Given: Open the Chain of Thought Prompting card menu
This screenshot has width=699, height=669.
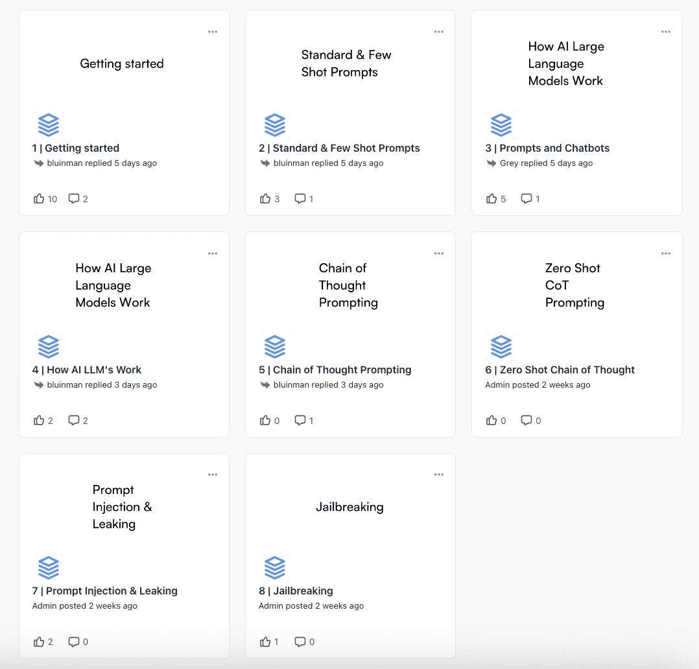Looking at the screenshot, I should [x=439, y=253].
